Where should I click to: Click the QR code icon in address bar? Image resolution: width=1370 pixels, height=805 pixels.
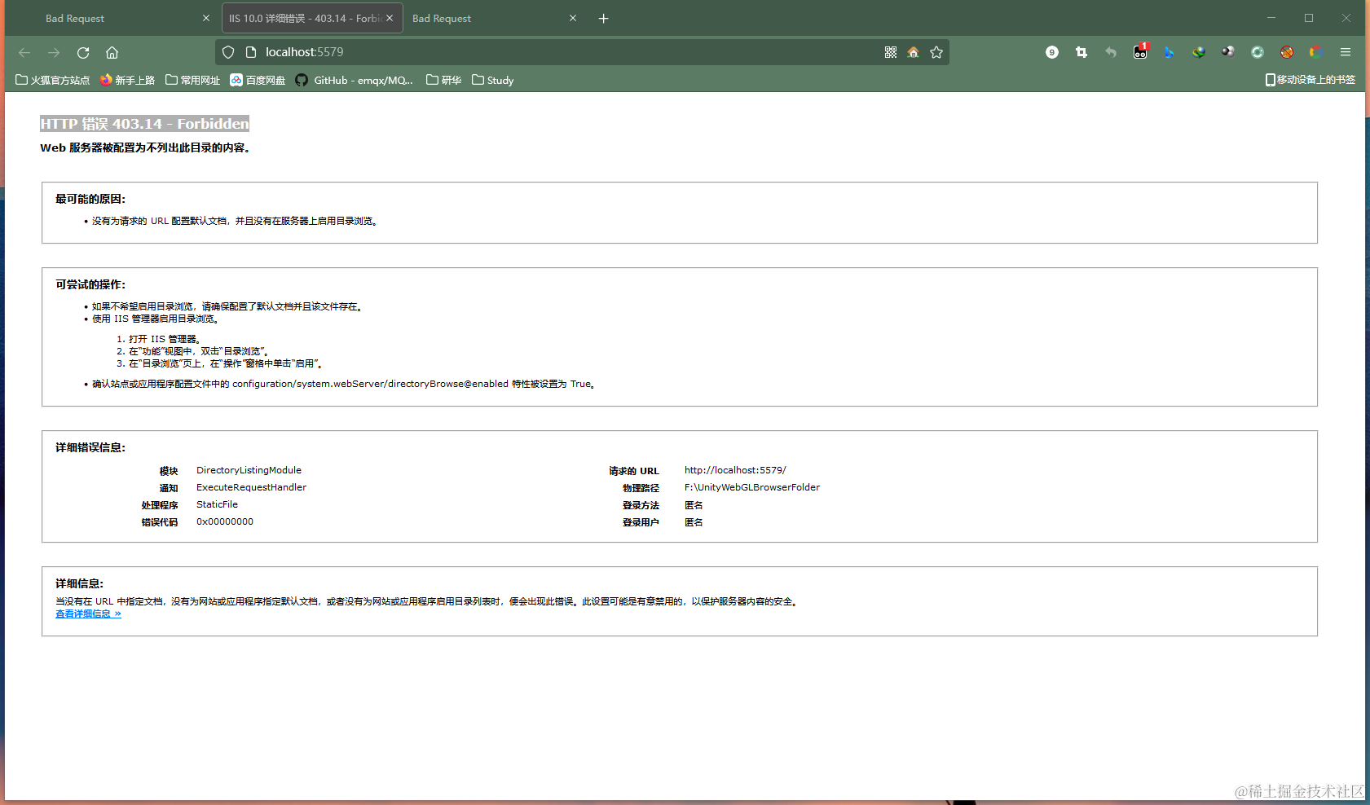click(x=891, y=52)
